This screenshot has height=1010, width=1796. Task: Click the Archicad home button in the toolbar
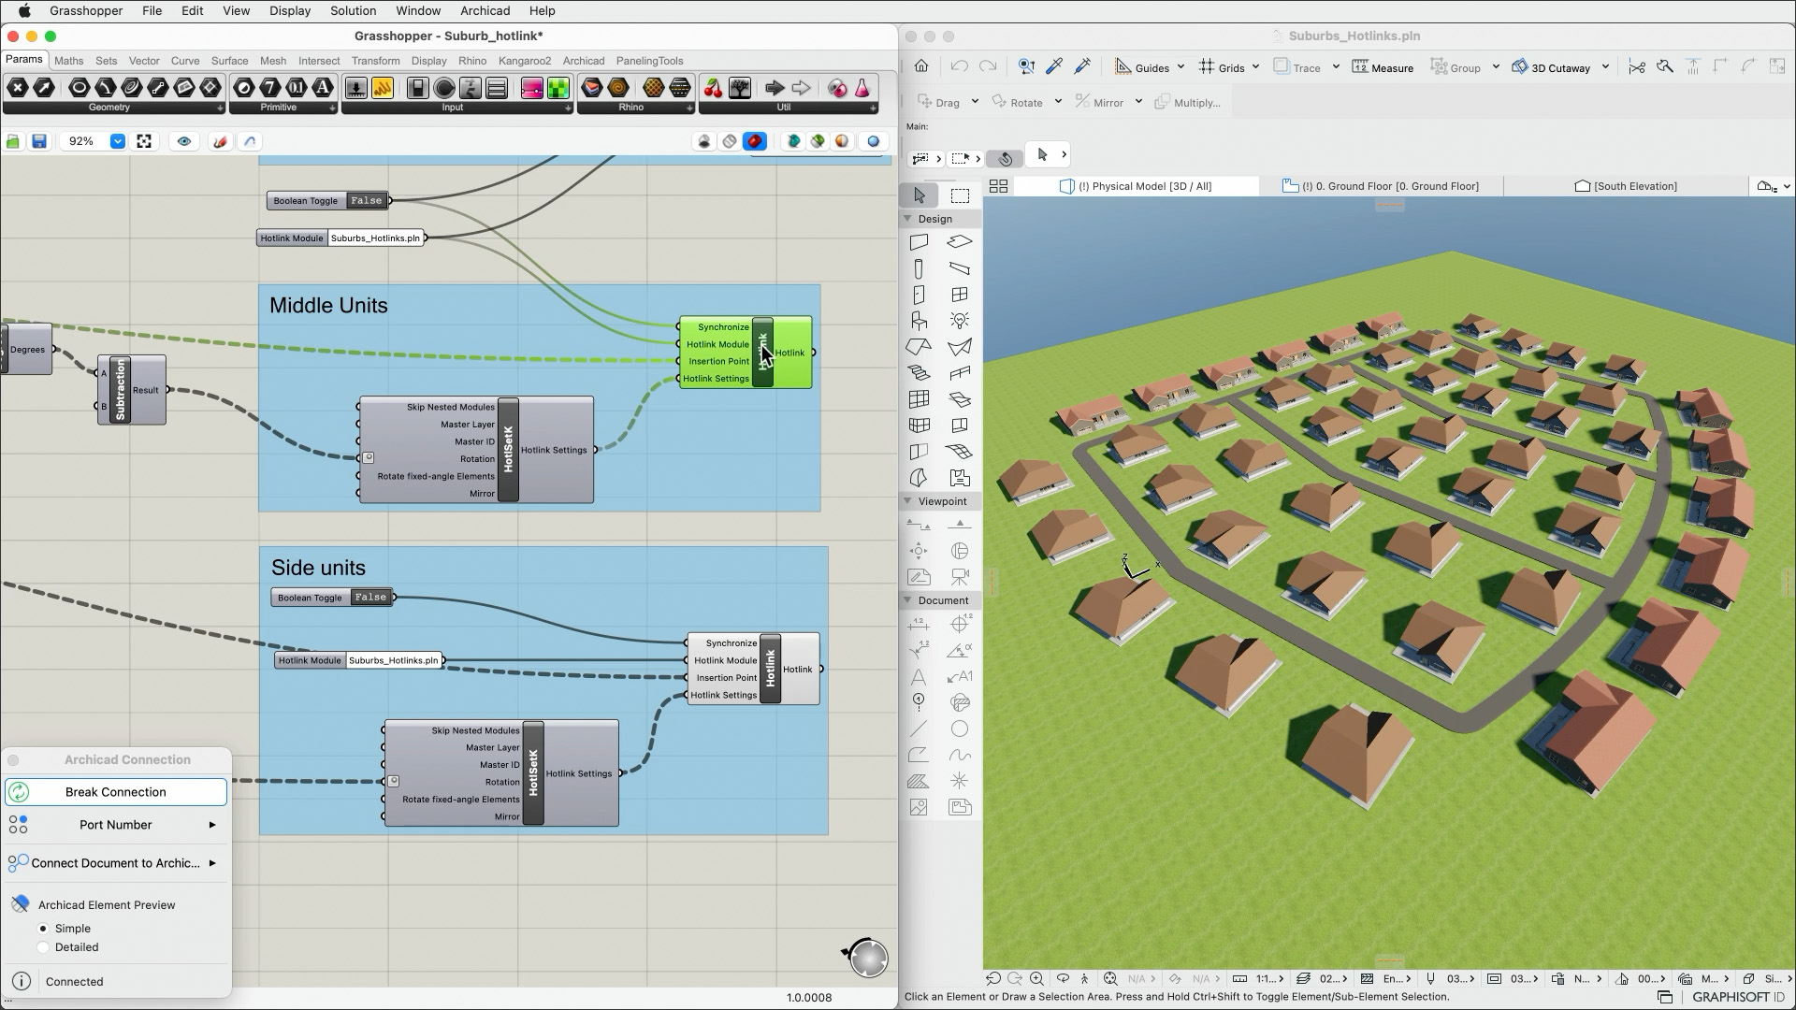click(x=921, y=66)
